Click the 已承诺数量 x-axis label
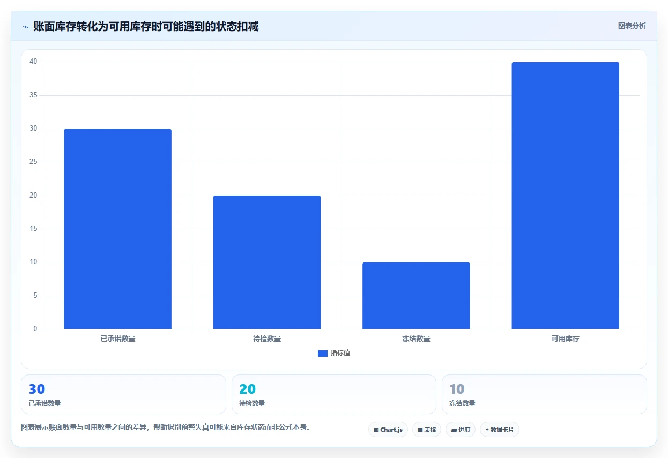 coord(118,339)
